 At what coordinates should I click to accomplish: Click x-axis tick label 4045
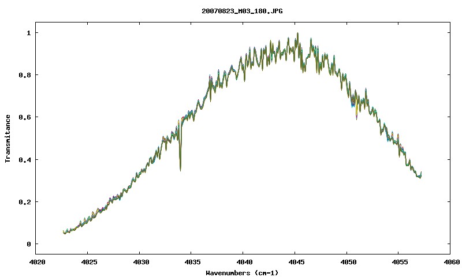[x=296, y=262]
